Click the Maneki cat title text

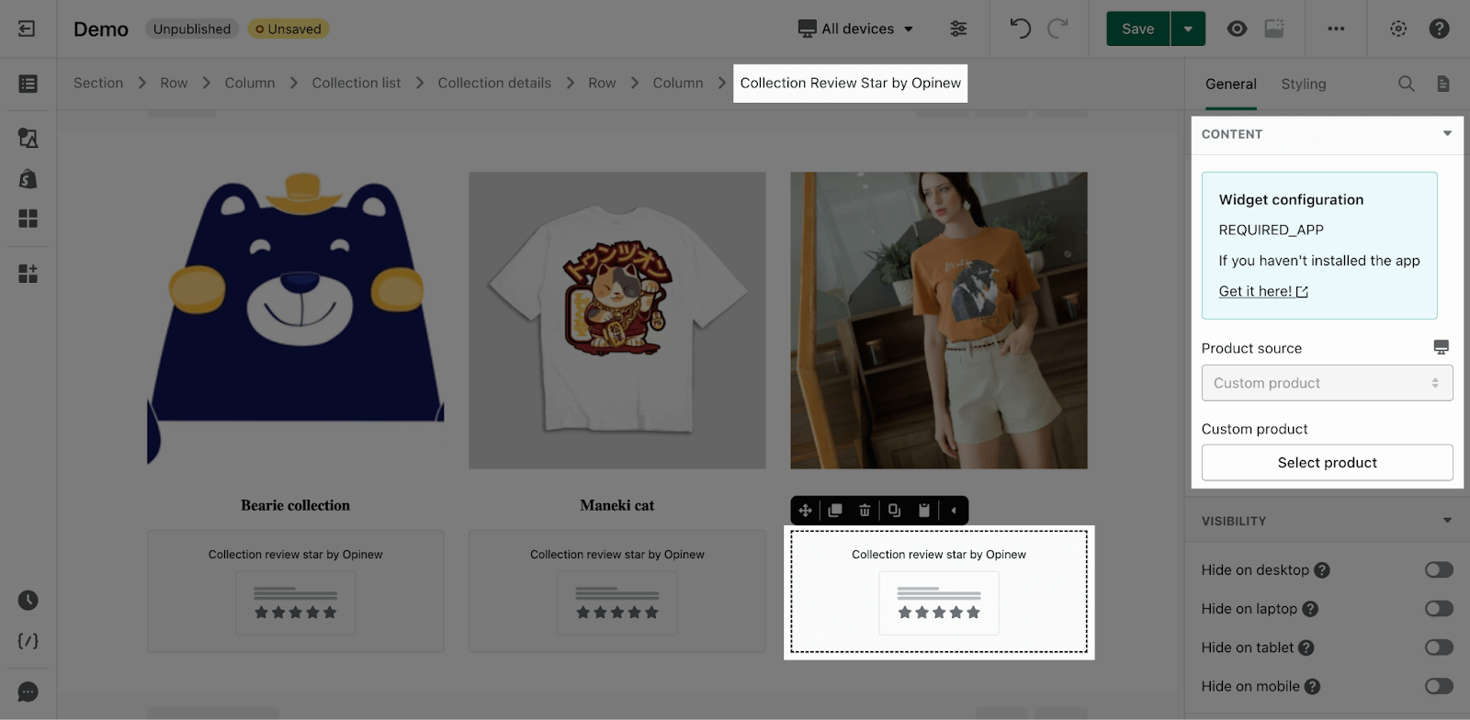click(617, 505)
